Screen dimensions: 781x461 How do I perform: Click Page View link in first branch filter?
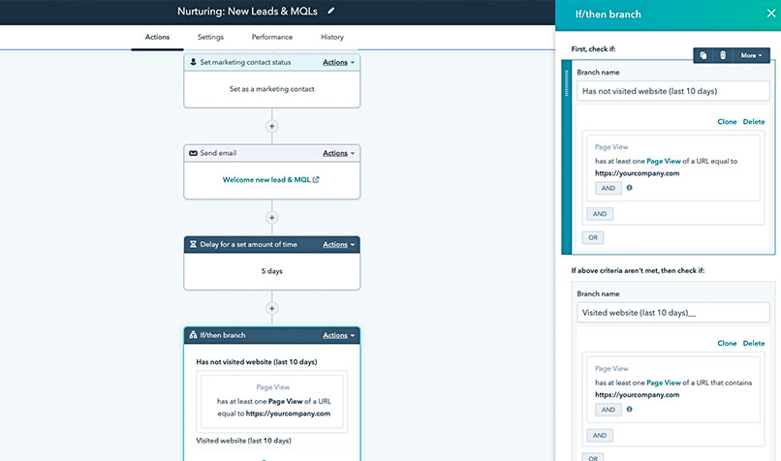pyautogui.click(x=664, y=162)
